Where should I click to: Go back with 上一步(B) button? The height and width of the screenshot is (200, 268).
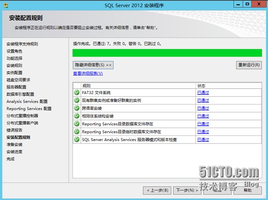(157, 190)
